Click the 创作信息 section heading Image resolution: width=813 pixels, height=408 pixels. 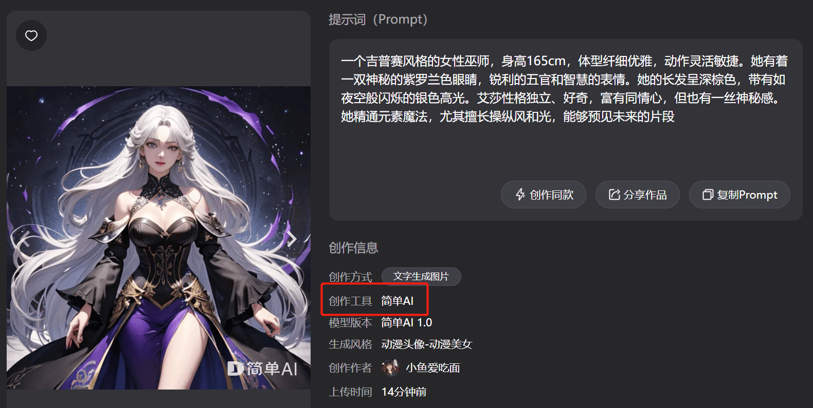(353, 248)
